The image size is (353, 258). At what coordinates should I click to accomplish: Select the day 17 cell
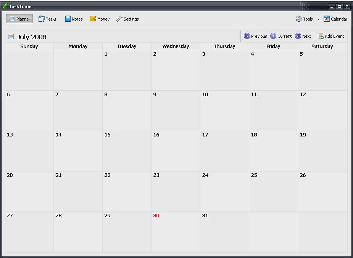pos(224,151)
